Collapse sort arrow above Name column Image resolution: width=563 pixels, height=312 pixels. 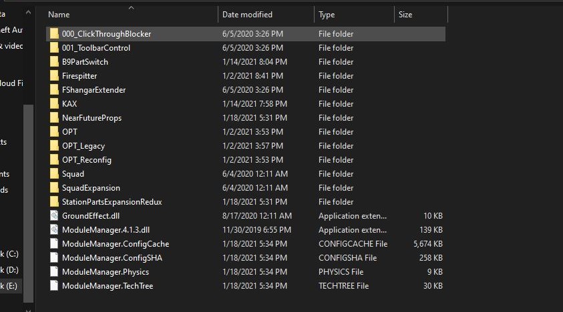click(131, 7)
